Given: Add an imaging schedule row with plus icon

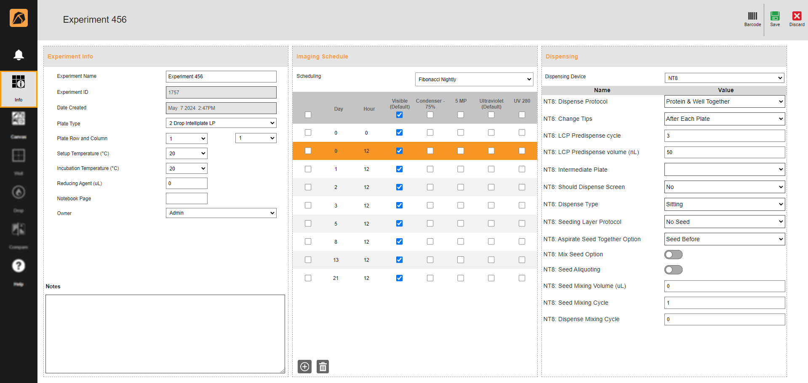Looking at the screenshot, I should click(304, 367).
